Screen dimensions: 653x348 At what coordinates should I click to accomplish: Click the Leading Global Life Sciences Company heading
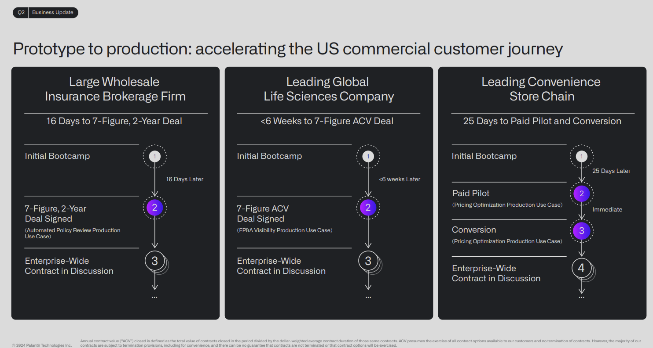329,89
